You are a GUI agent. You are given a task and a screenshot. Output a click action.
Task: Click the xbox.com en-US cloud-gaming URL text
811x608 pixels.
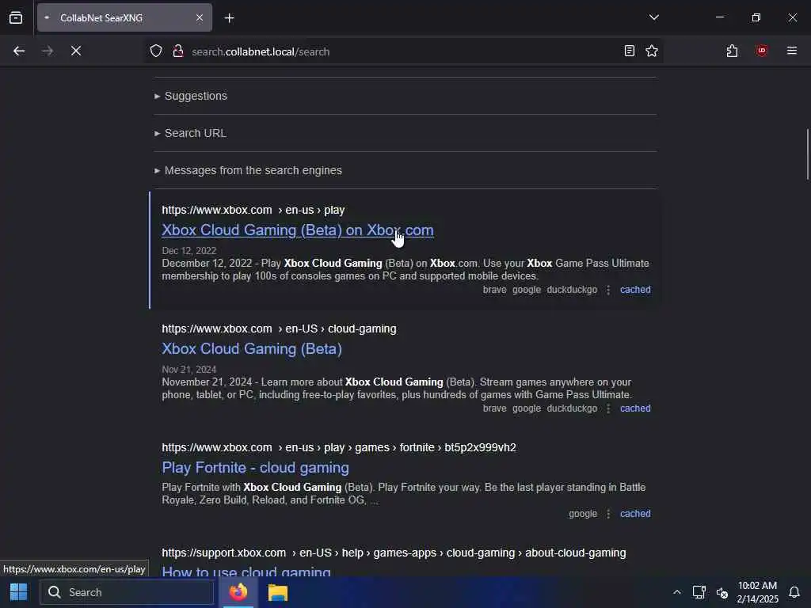click(x=279, y=329)
